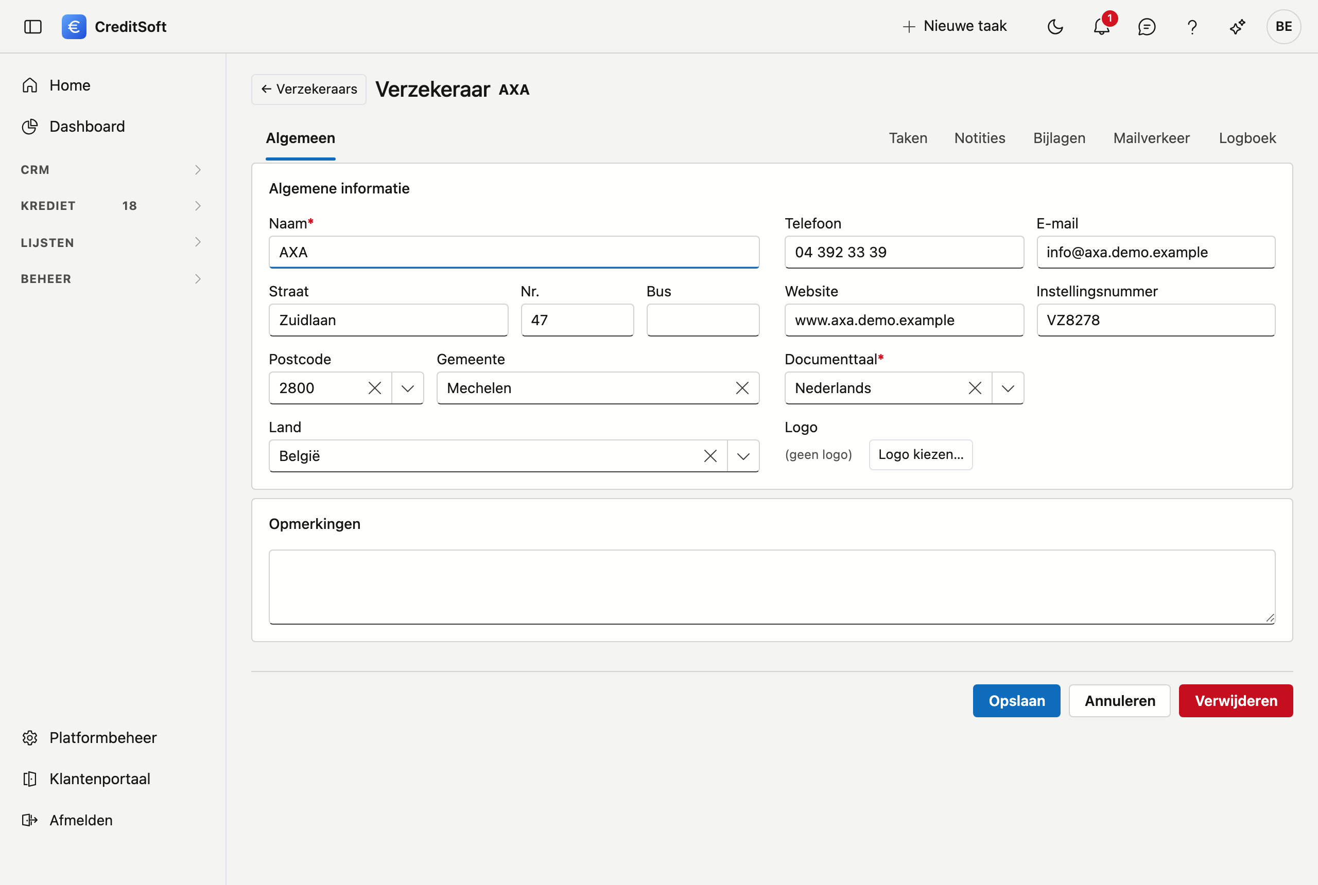Open the Postcode dropdown arrow
The image size is (1318, 885).
coord(408,388)
